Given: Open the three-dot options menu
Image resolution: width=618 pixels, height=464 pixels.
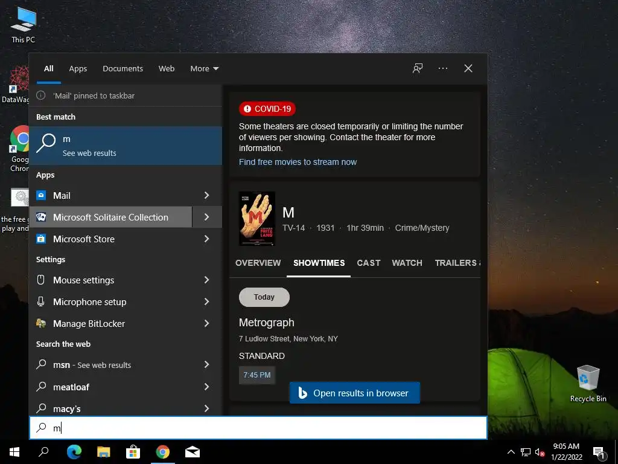Looking at the screenshot, I should [442, 68].
